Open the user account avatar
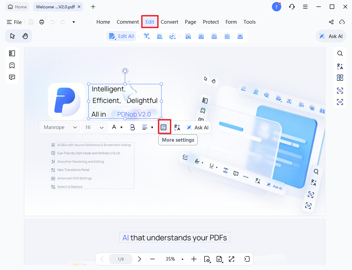 click(x=277, y=7)
